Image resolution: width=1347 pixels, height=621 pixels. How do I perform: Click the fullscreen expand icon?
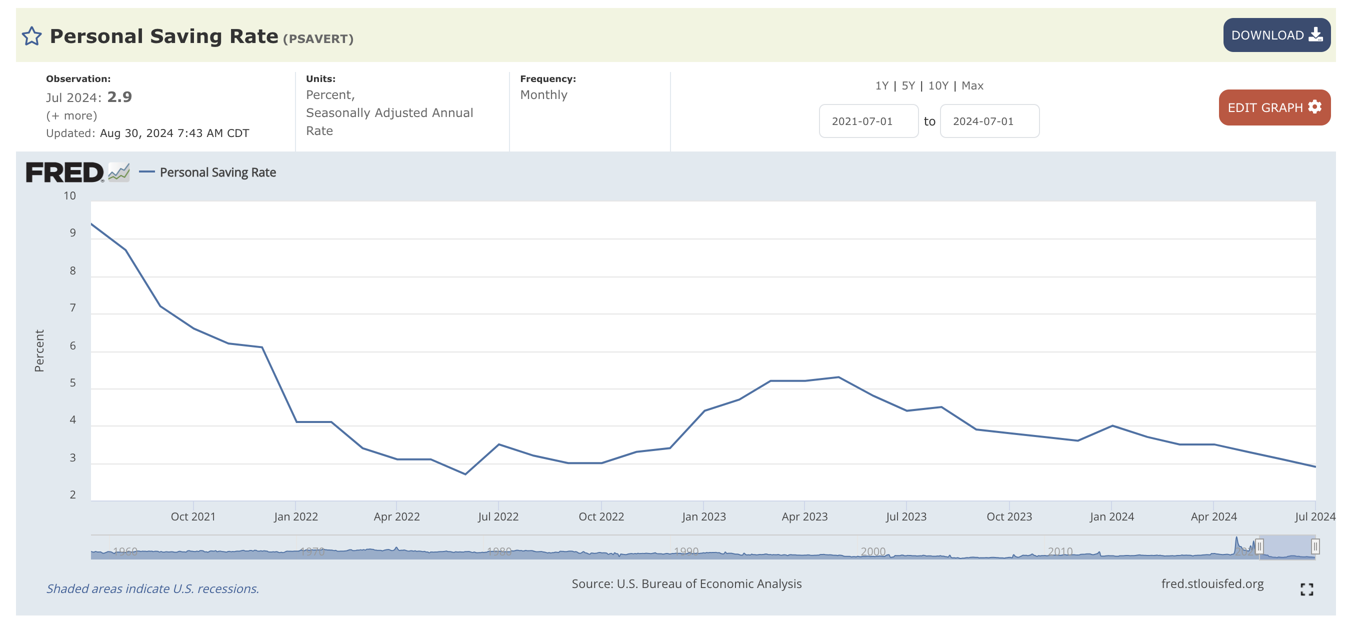coord(1306,589)
